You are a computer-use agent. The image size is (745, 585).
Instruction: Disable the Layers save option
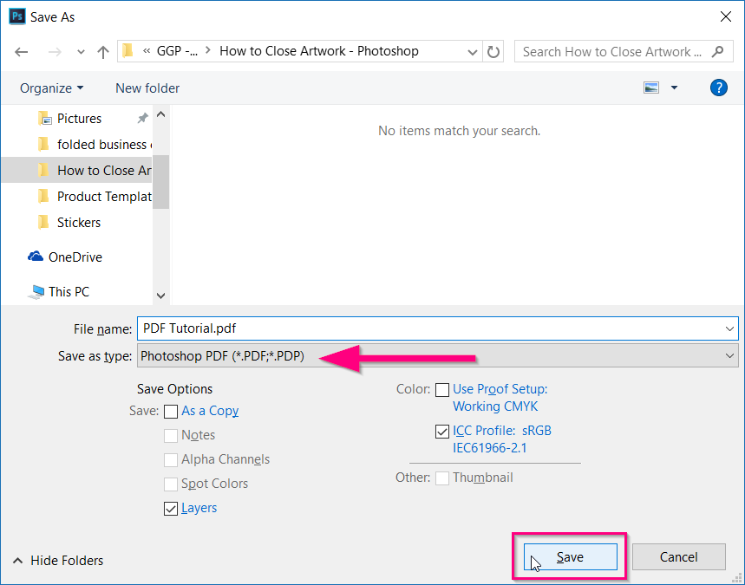(171, 508)
